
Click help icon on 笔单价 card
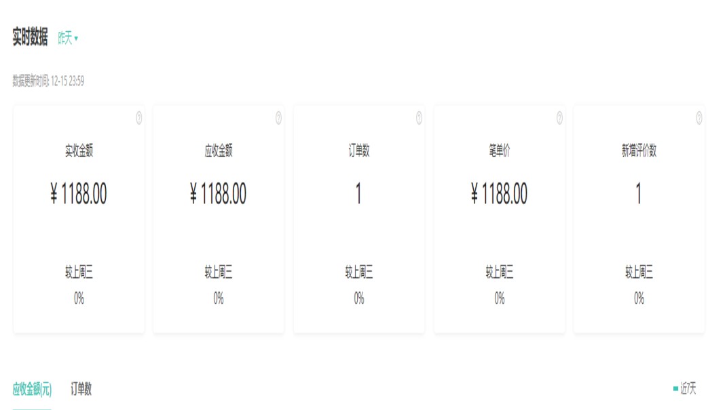coord(559,118)
